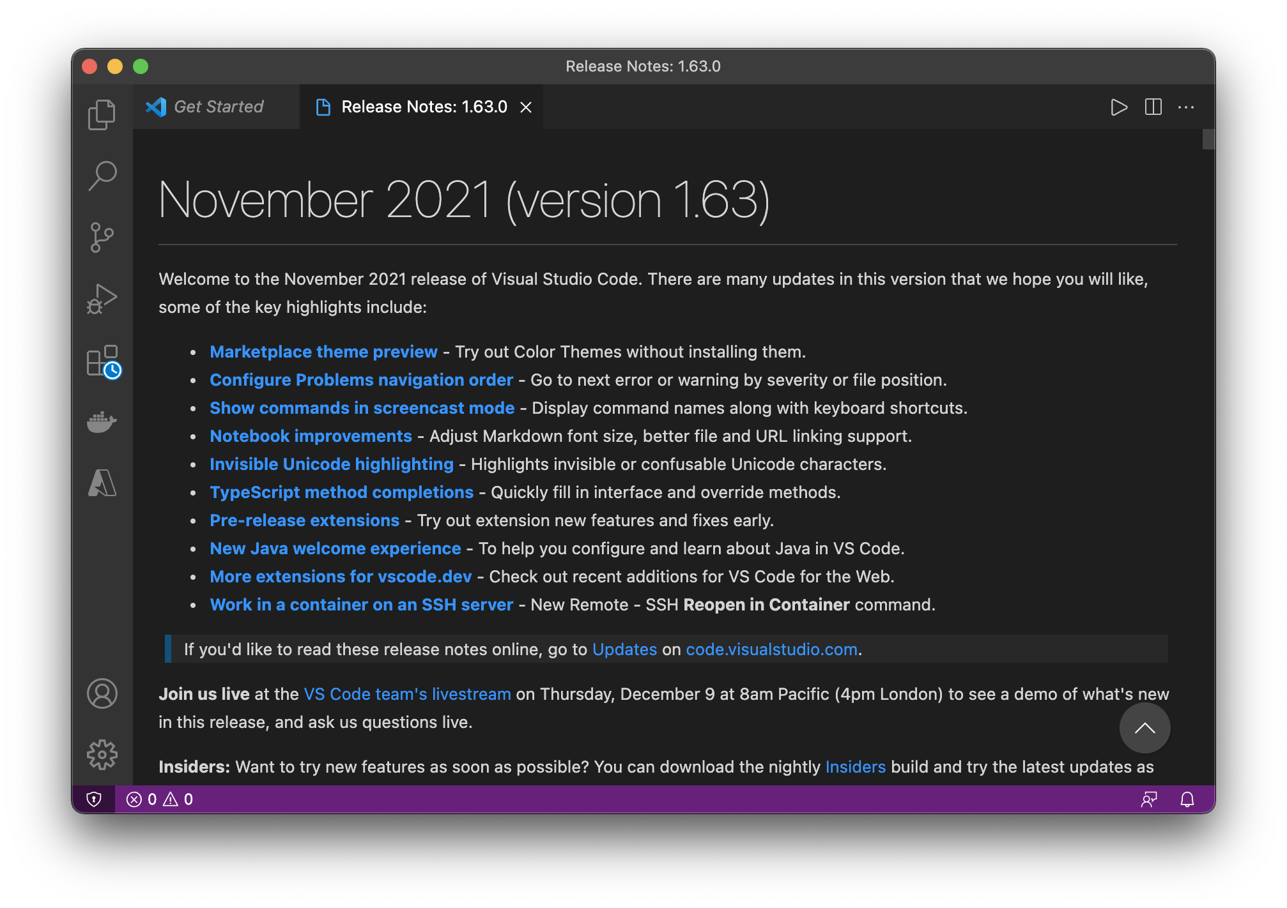Click the scroll to top button
The image size is (1287, 908).
[1144, 729]
